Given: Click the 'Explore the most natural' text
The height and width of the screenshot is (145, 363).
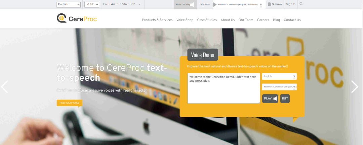Looking at the screenshot, I should coord(238,66).
